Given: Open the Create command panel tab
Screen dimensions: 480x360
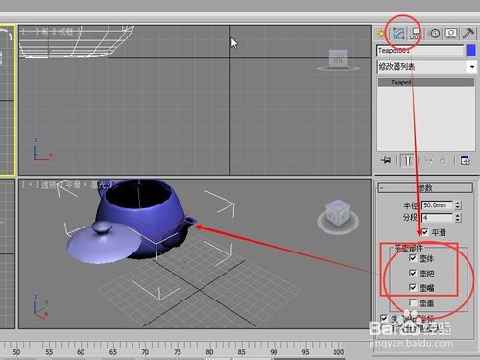Looking at the screenshot, I should (381, 34).
